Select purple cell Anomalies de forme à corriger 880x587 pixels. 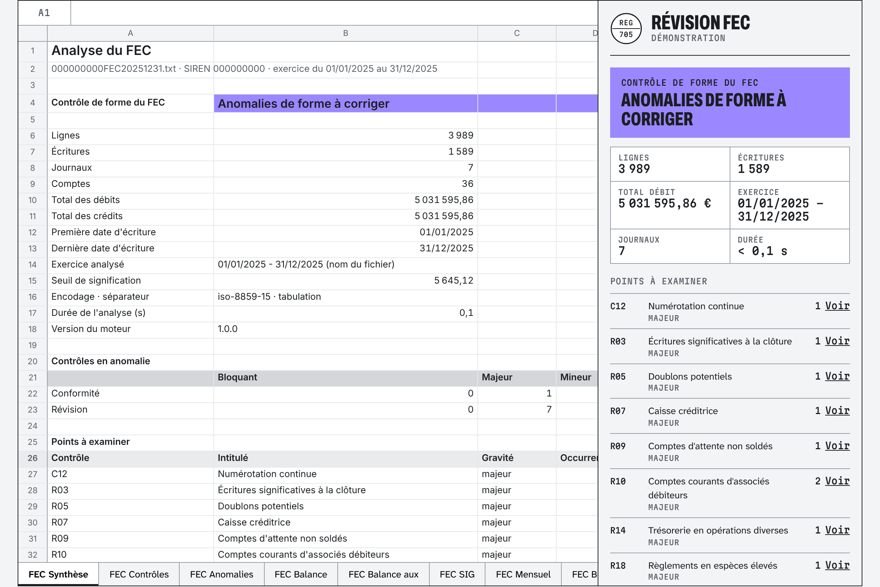[345, 103]
